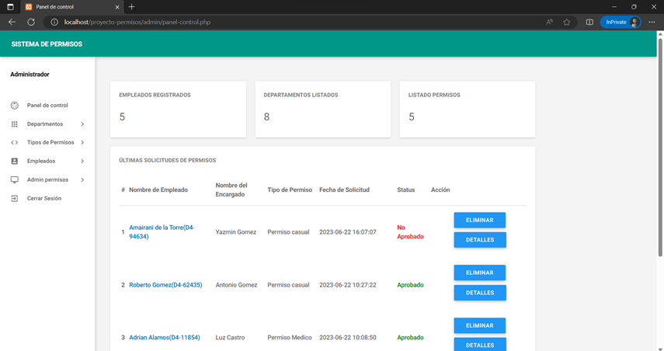Screen dimensions: 664x351
Task: Open a new browser tab
Action: click(x=131, y=7)
